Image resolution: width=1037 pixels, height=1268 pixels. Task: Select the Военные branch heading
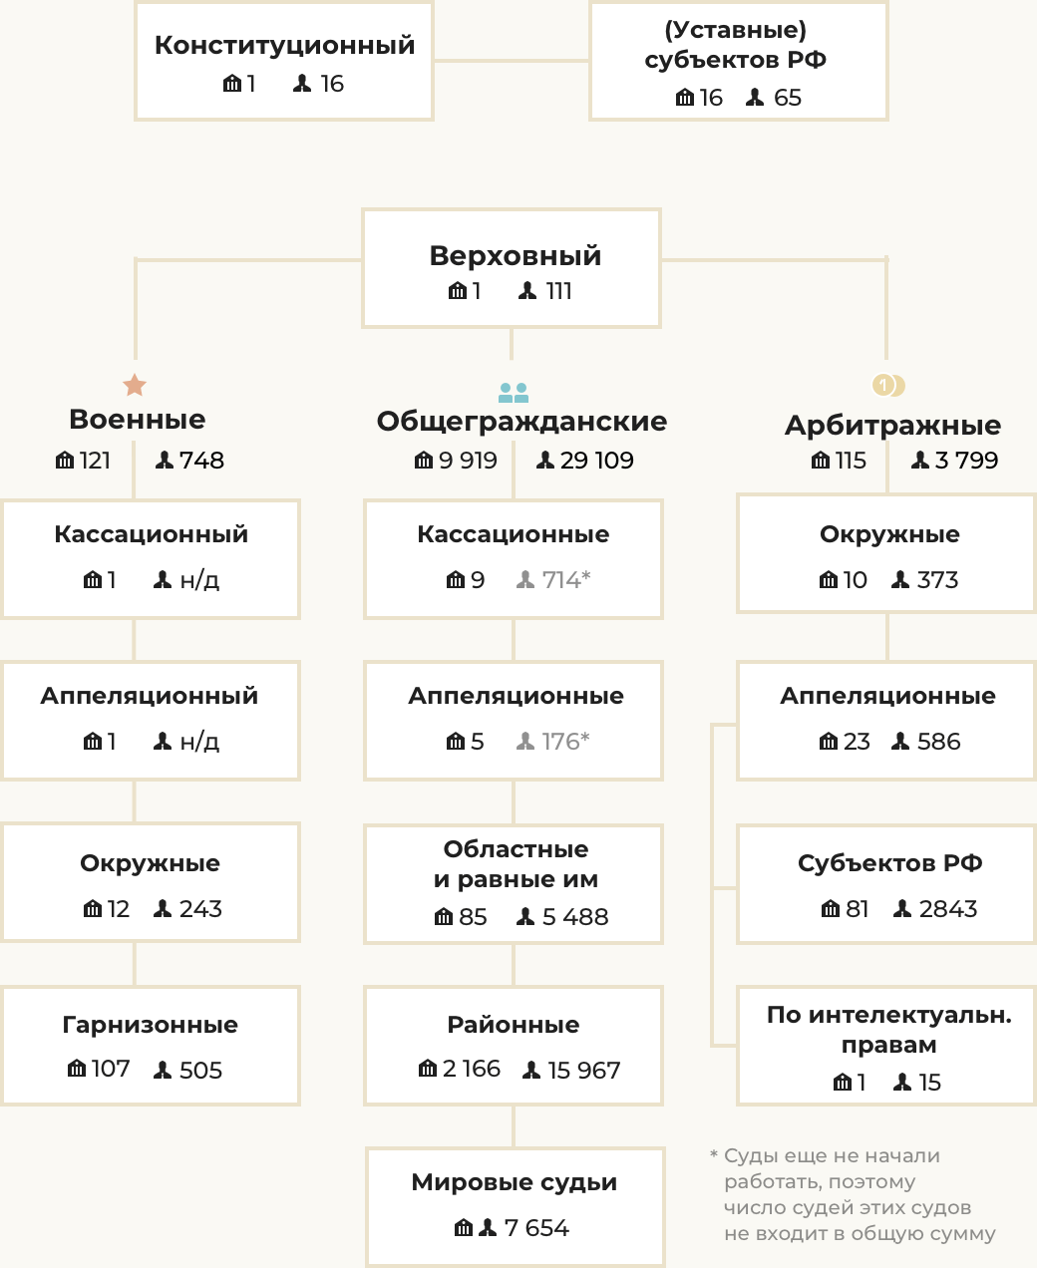(x=137, y=420)
